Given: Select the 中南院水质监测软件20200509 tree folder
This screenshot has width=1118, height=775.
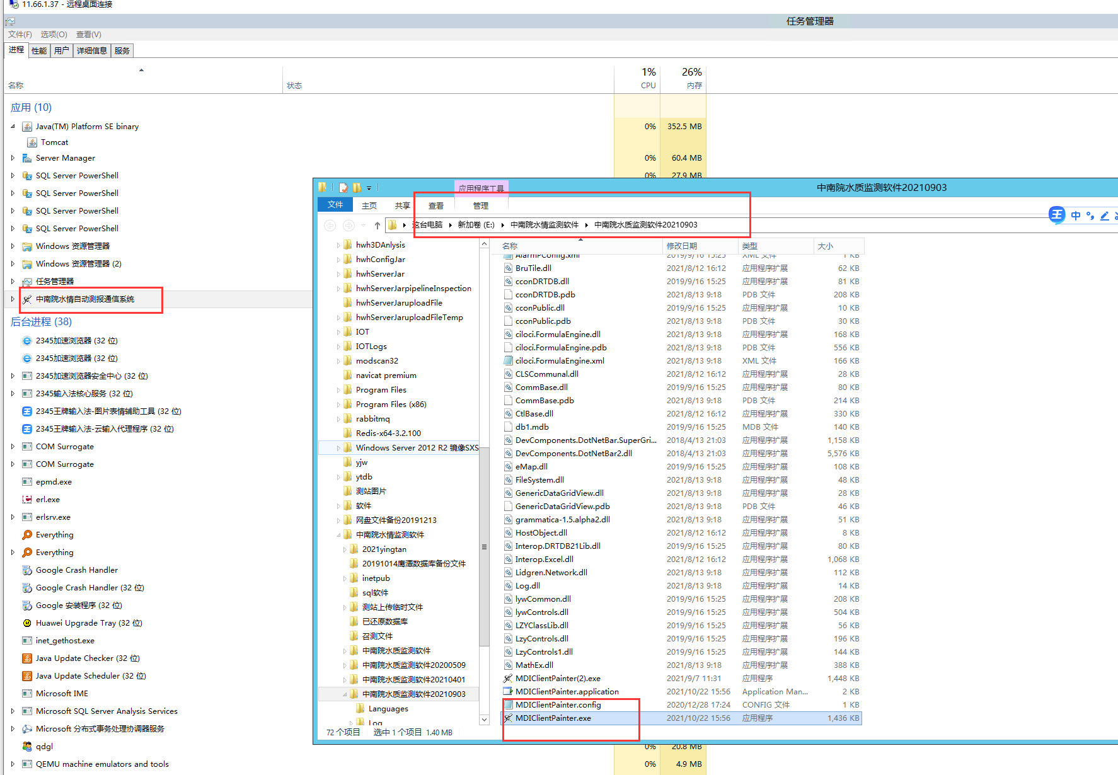Looking at the screenshot, I should pos(414,665).
